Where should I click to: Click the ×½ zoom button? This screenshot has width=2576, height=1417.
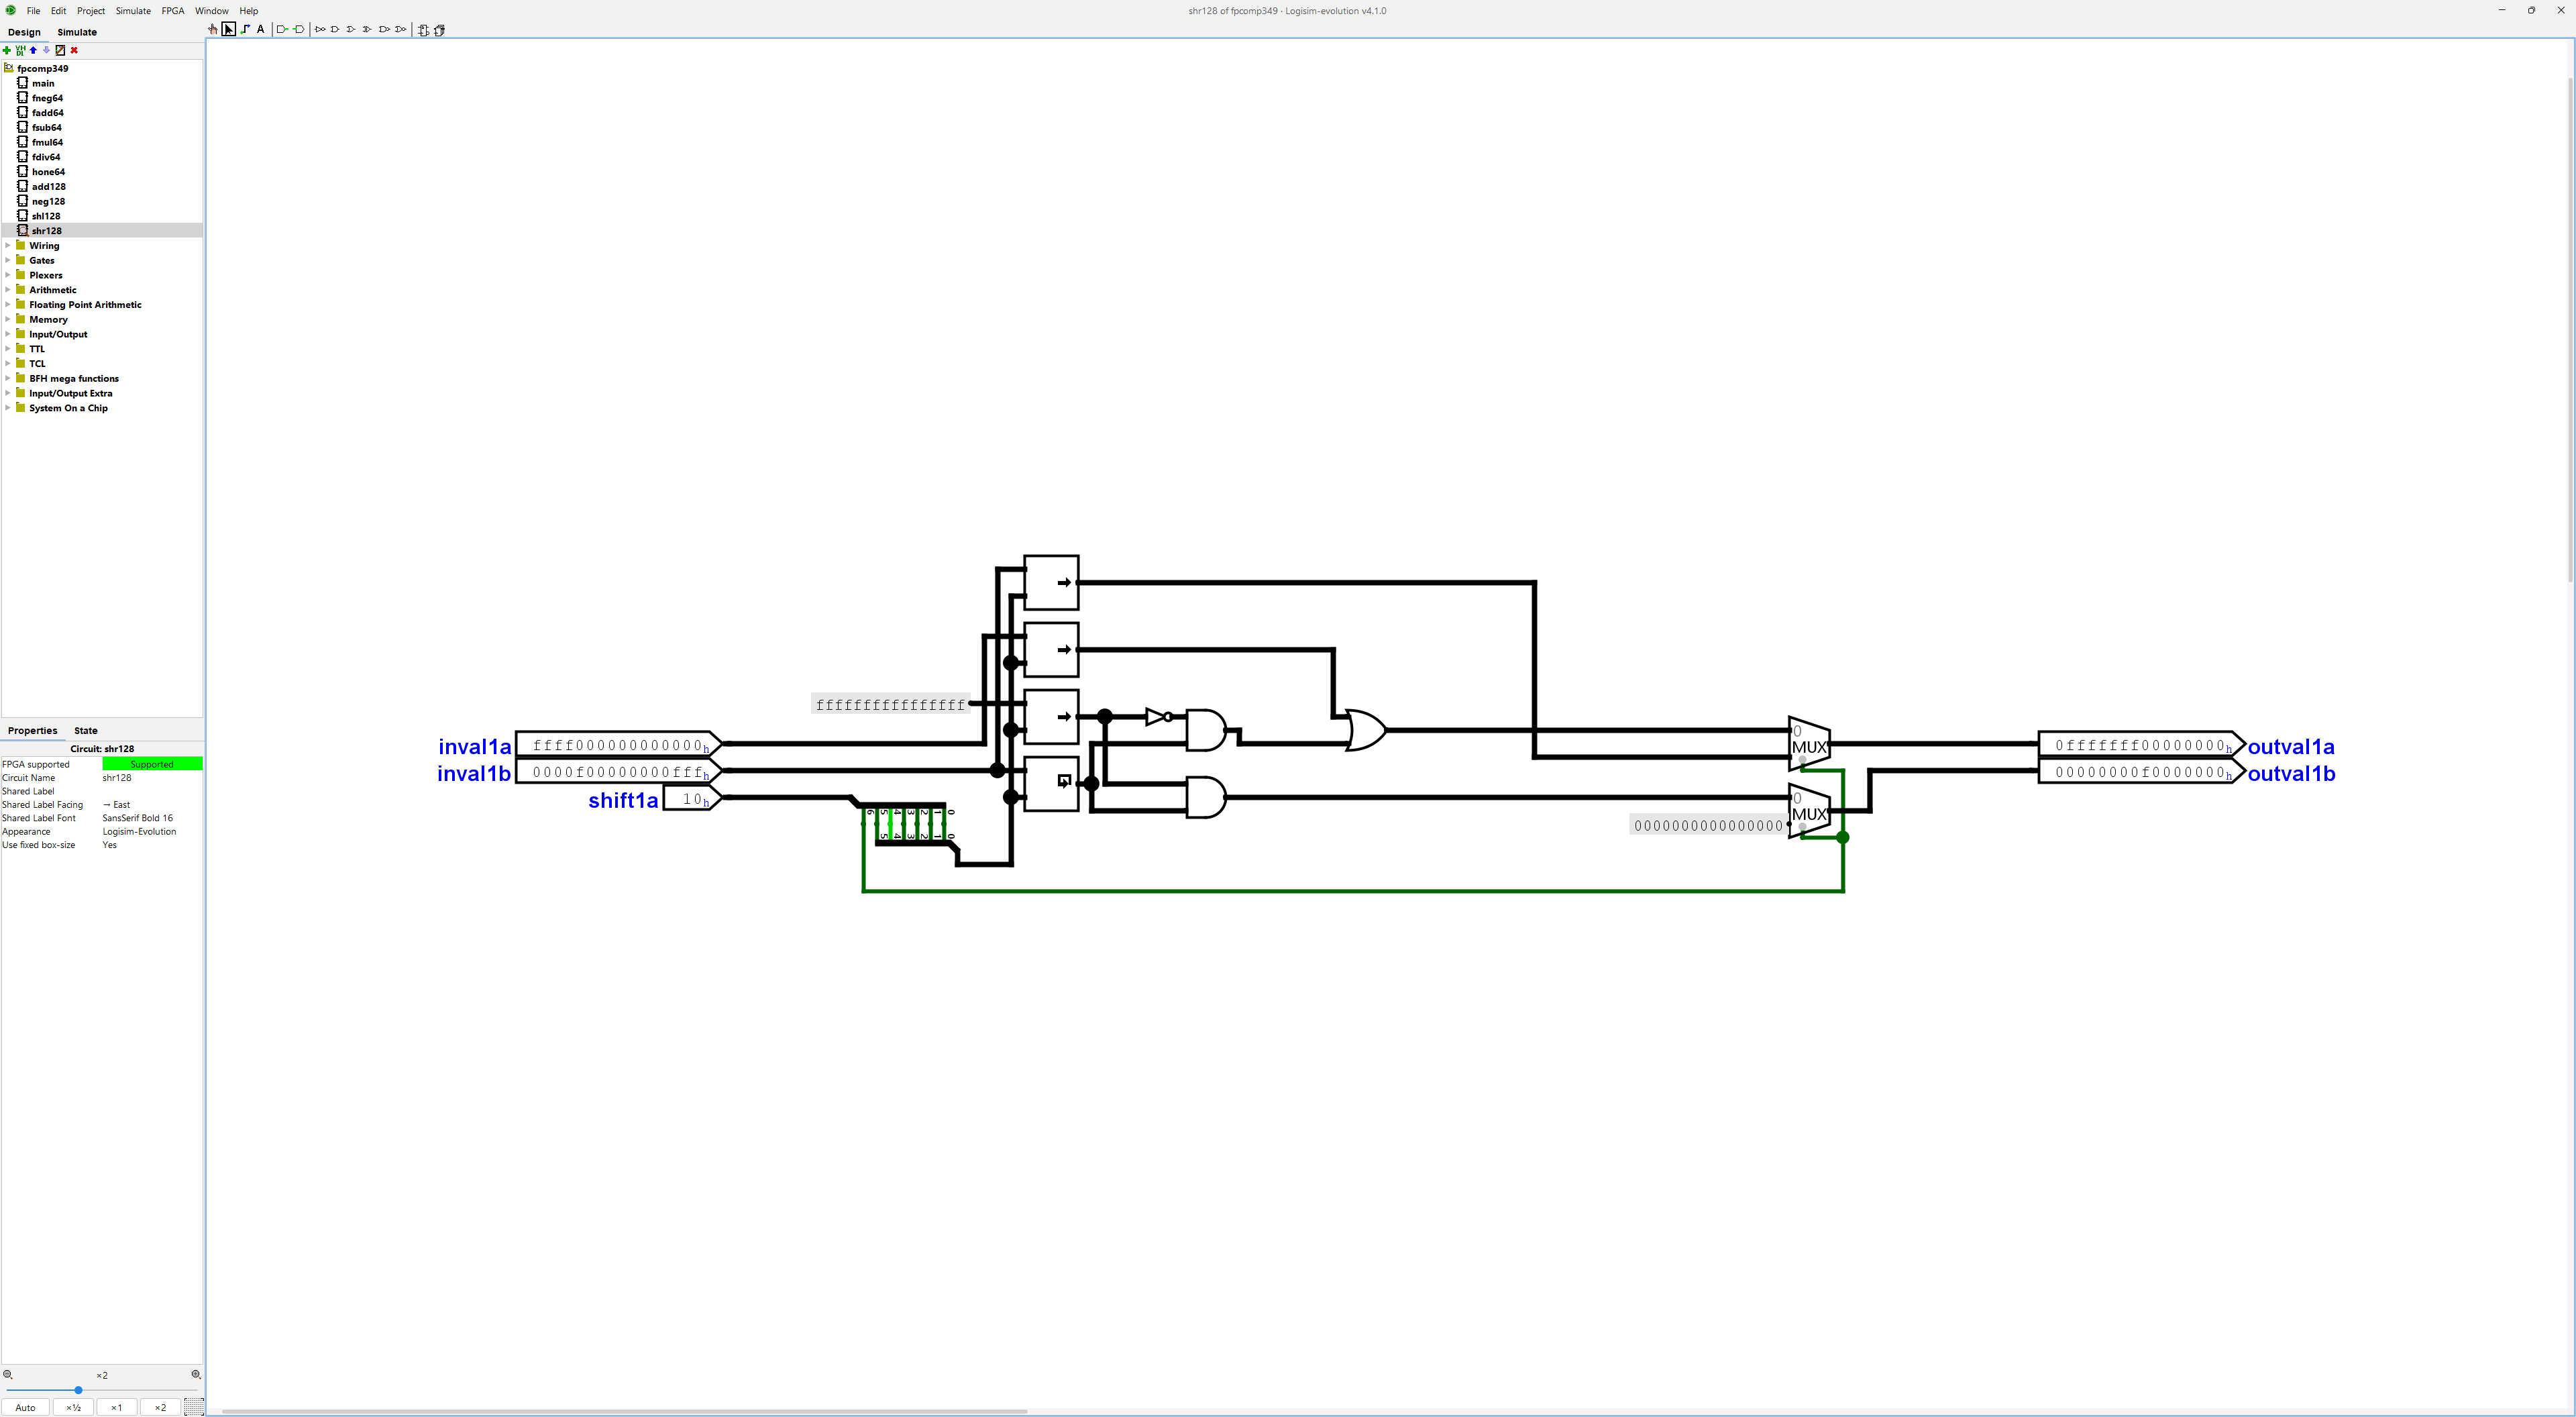click(73, 1407)
